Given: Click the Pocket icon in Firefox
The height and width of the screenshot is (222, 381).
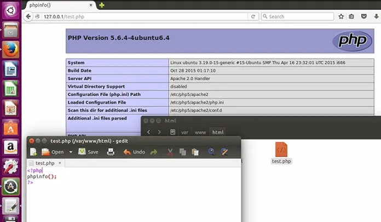Looking at the screenshot, I should 363,16.
